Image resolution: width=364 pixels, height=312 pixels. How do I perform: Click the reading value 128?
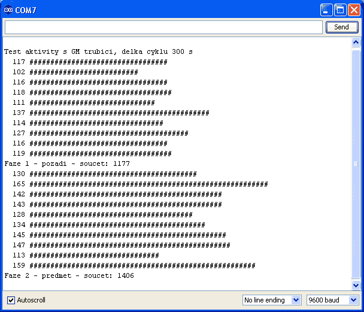19,214
